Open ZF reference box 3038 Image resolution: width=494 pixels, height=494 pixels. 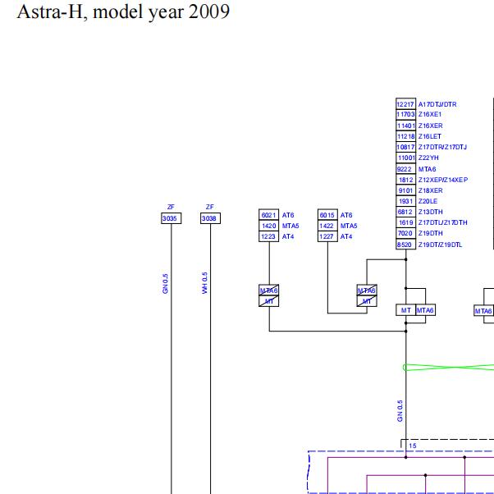[x=210, y=218]
